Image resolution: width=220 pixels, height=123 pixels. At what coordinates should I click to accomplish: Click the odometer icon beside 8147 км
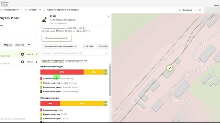tap(66, 31)
